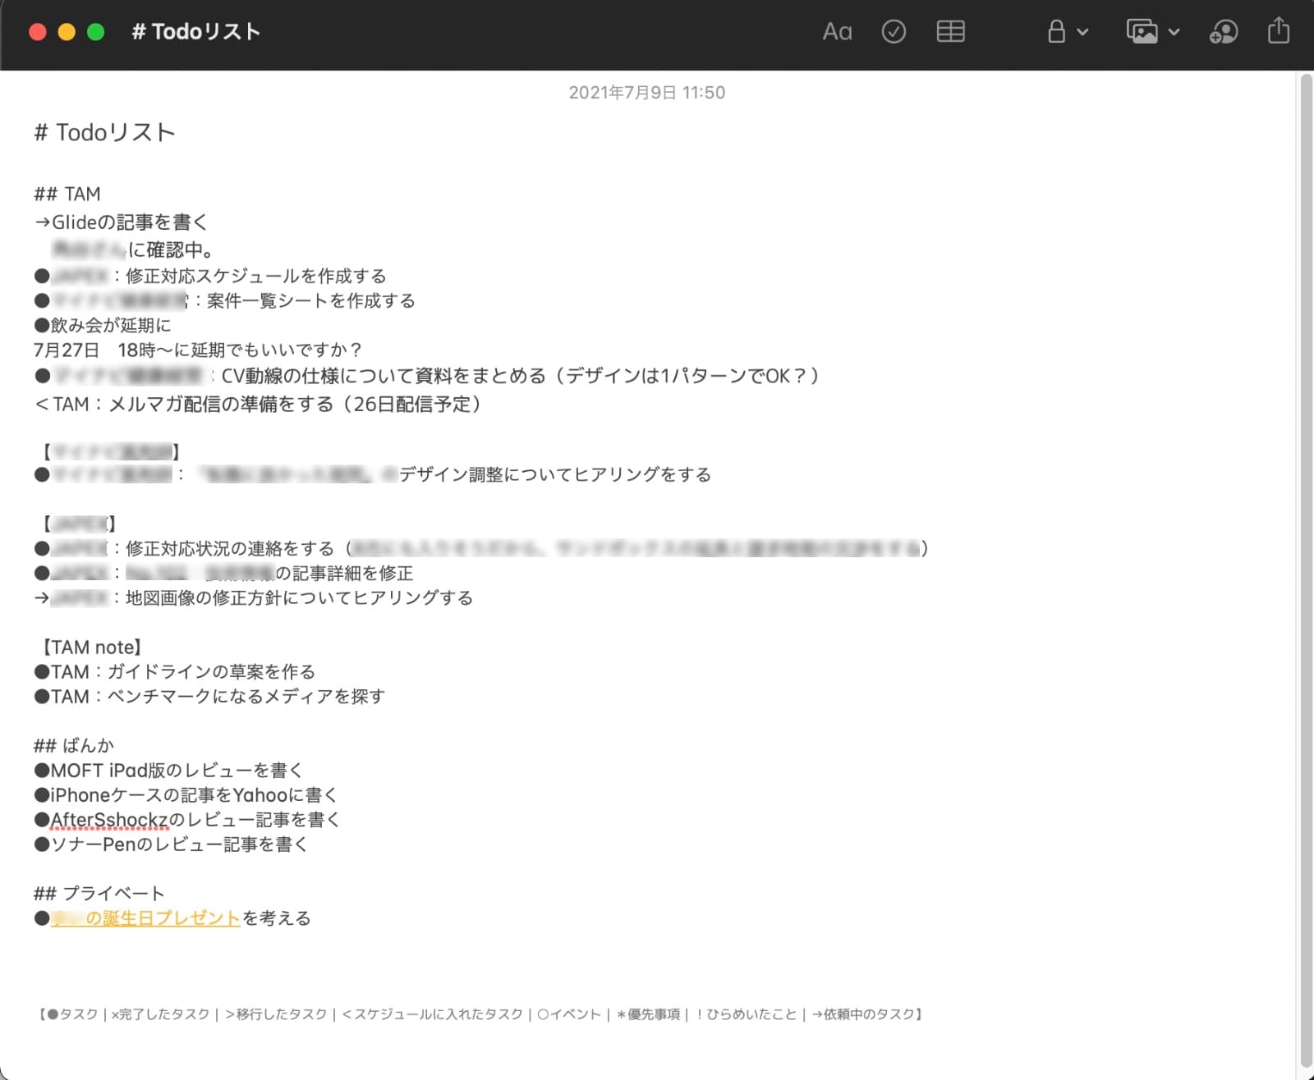
Task: Click the yellow minimize window button
Action: click(x=67, y=32)
